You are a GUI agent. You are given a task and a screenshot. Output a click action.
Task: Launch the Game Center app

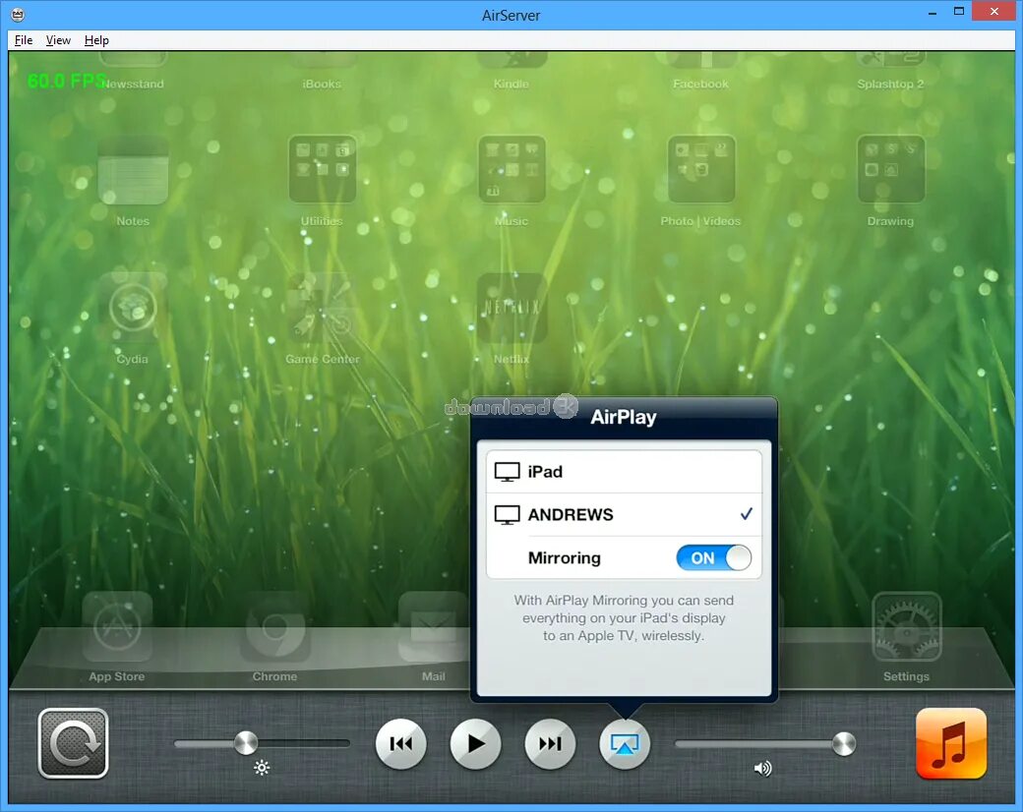pos(323,308)
